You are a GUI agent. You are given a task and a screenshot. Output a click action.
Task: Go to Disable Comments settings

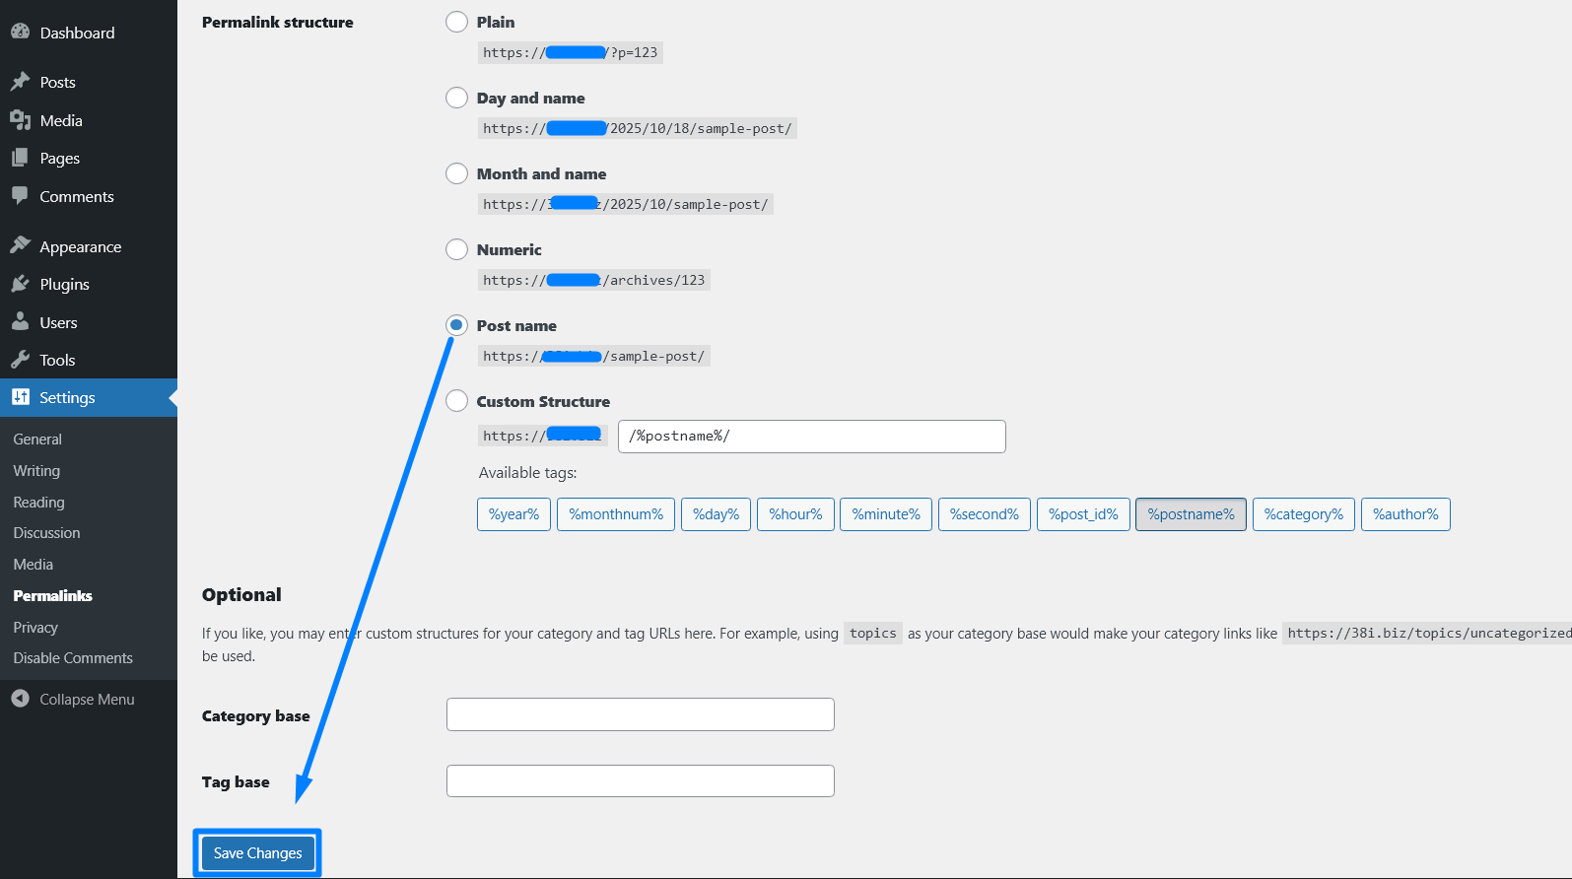73,658
